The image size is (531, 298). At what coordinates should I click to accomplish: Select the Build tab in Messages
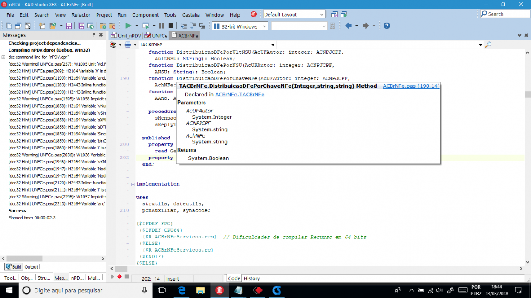(14, 267)
